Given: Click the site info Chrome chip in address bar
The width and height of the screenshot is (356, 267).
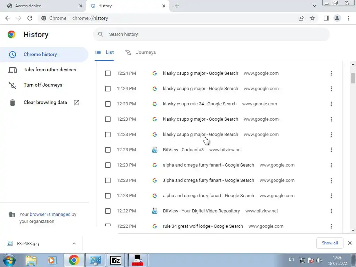Looking at the screenshot, I should tap(54, 18).
